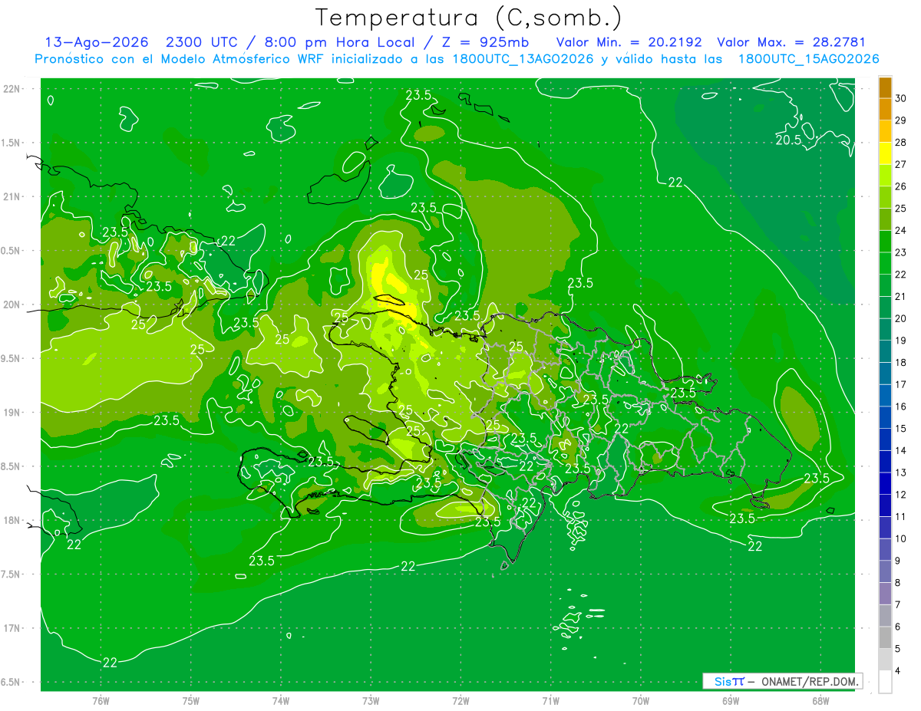Click the '2300 UTC' time text
The width and height of the screenshot is (921, 711).
[202, 42]
